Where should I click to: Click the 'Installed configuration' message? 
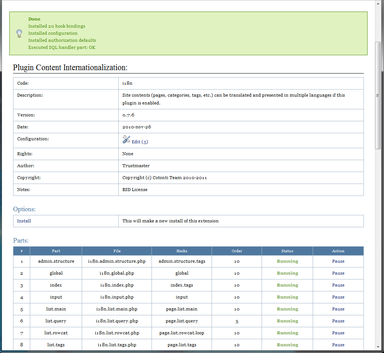coord(53,33)
